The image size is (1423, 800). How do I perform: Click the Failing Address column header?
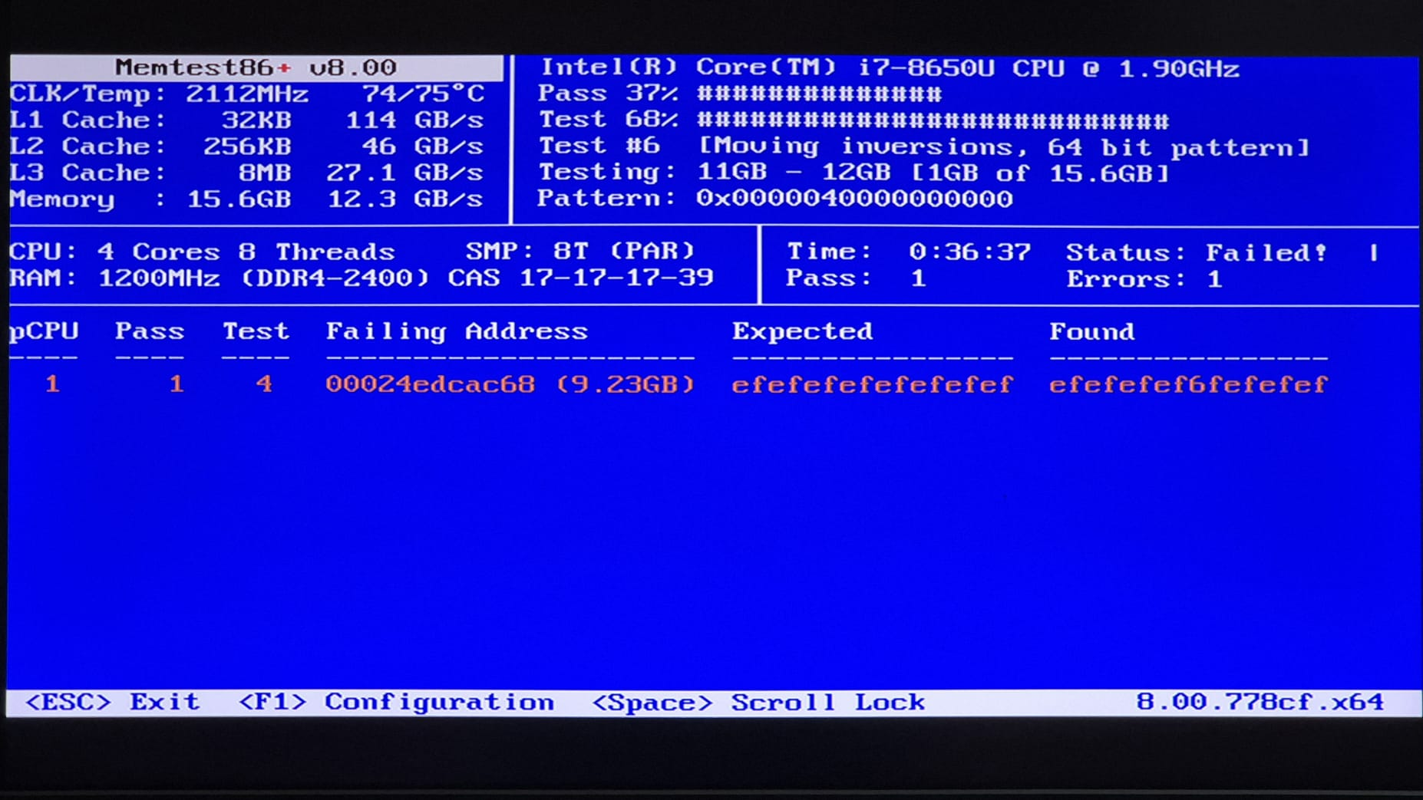pyautogui.click(x=457, y=331)
